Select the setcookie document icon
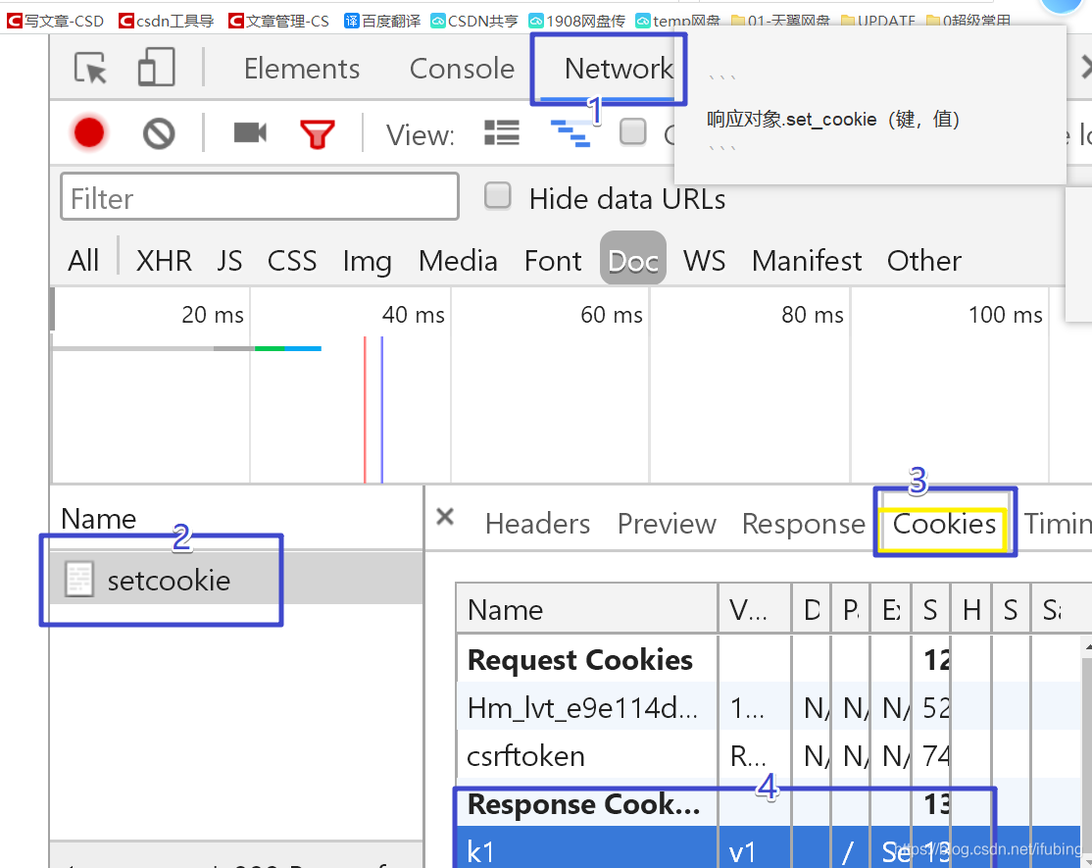 coord(78,580)
